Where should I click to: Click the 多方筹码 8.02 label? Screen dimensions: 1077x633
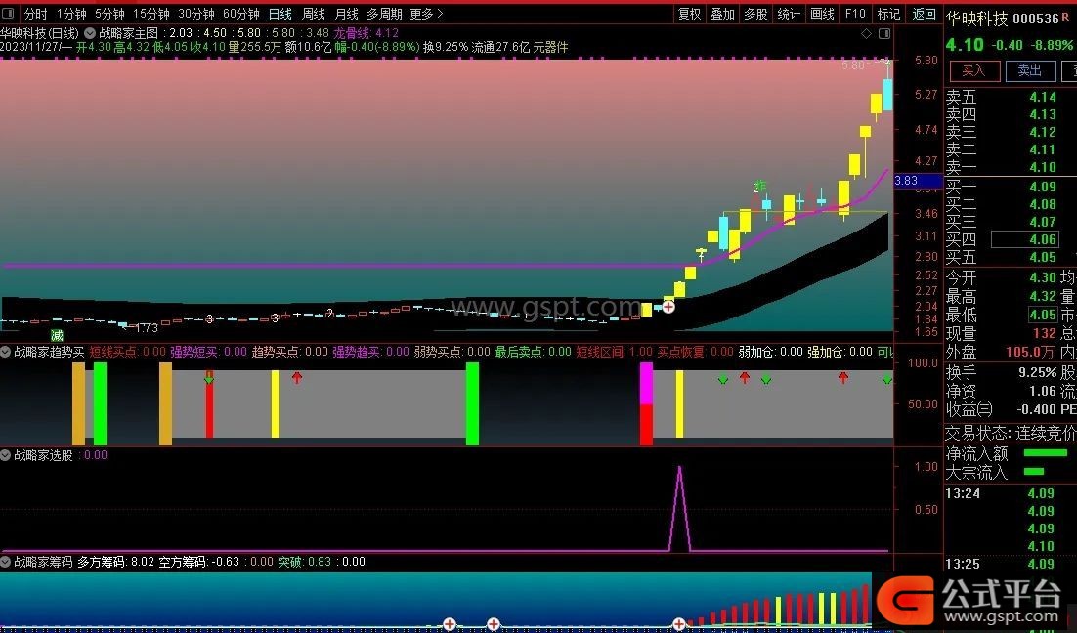115,561
